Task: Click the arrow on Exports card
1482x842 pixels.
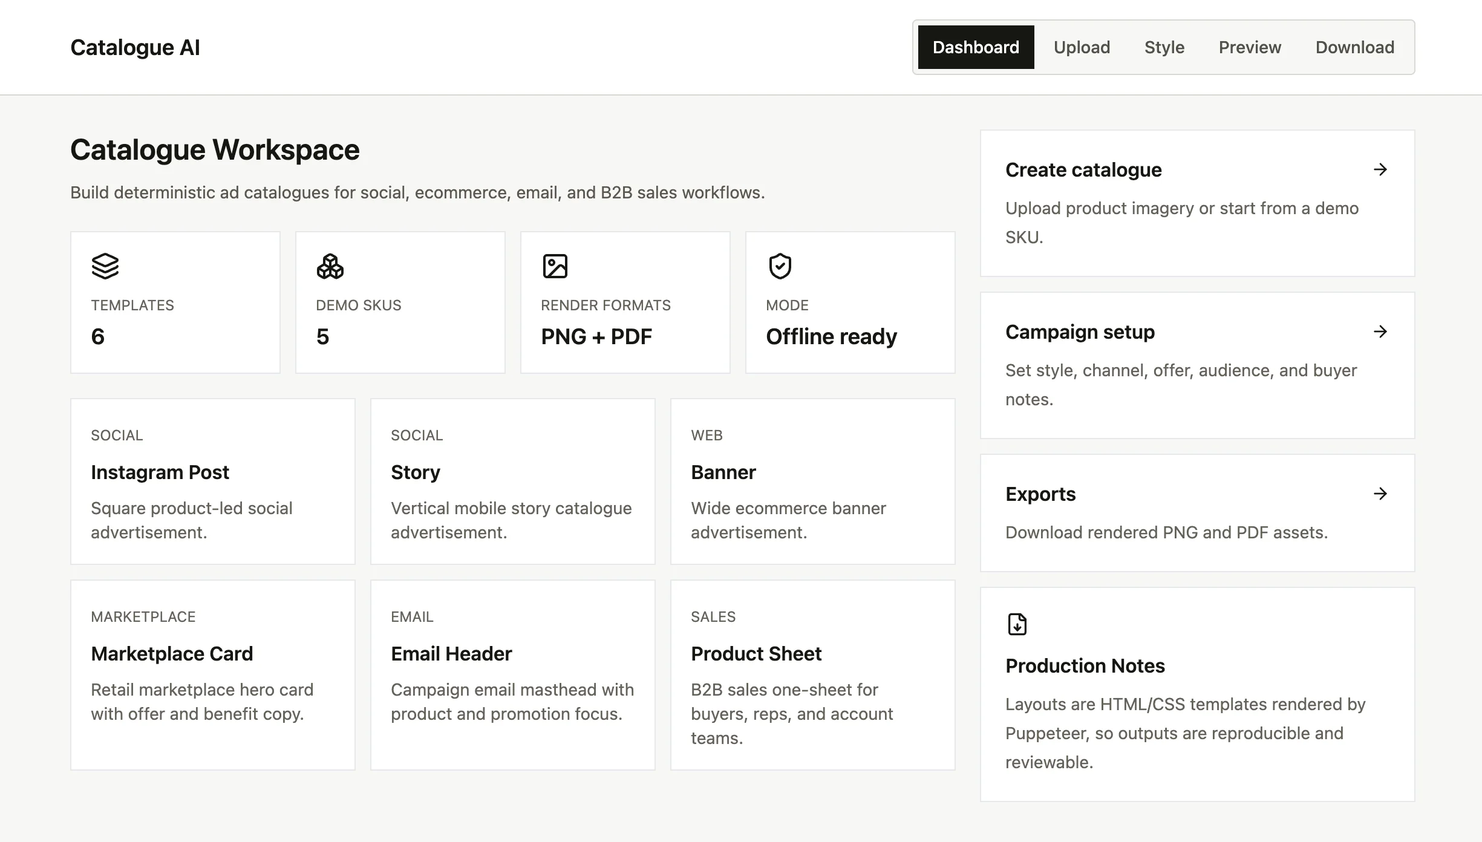Action: point(1380,494)
